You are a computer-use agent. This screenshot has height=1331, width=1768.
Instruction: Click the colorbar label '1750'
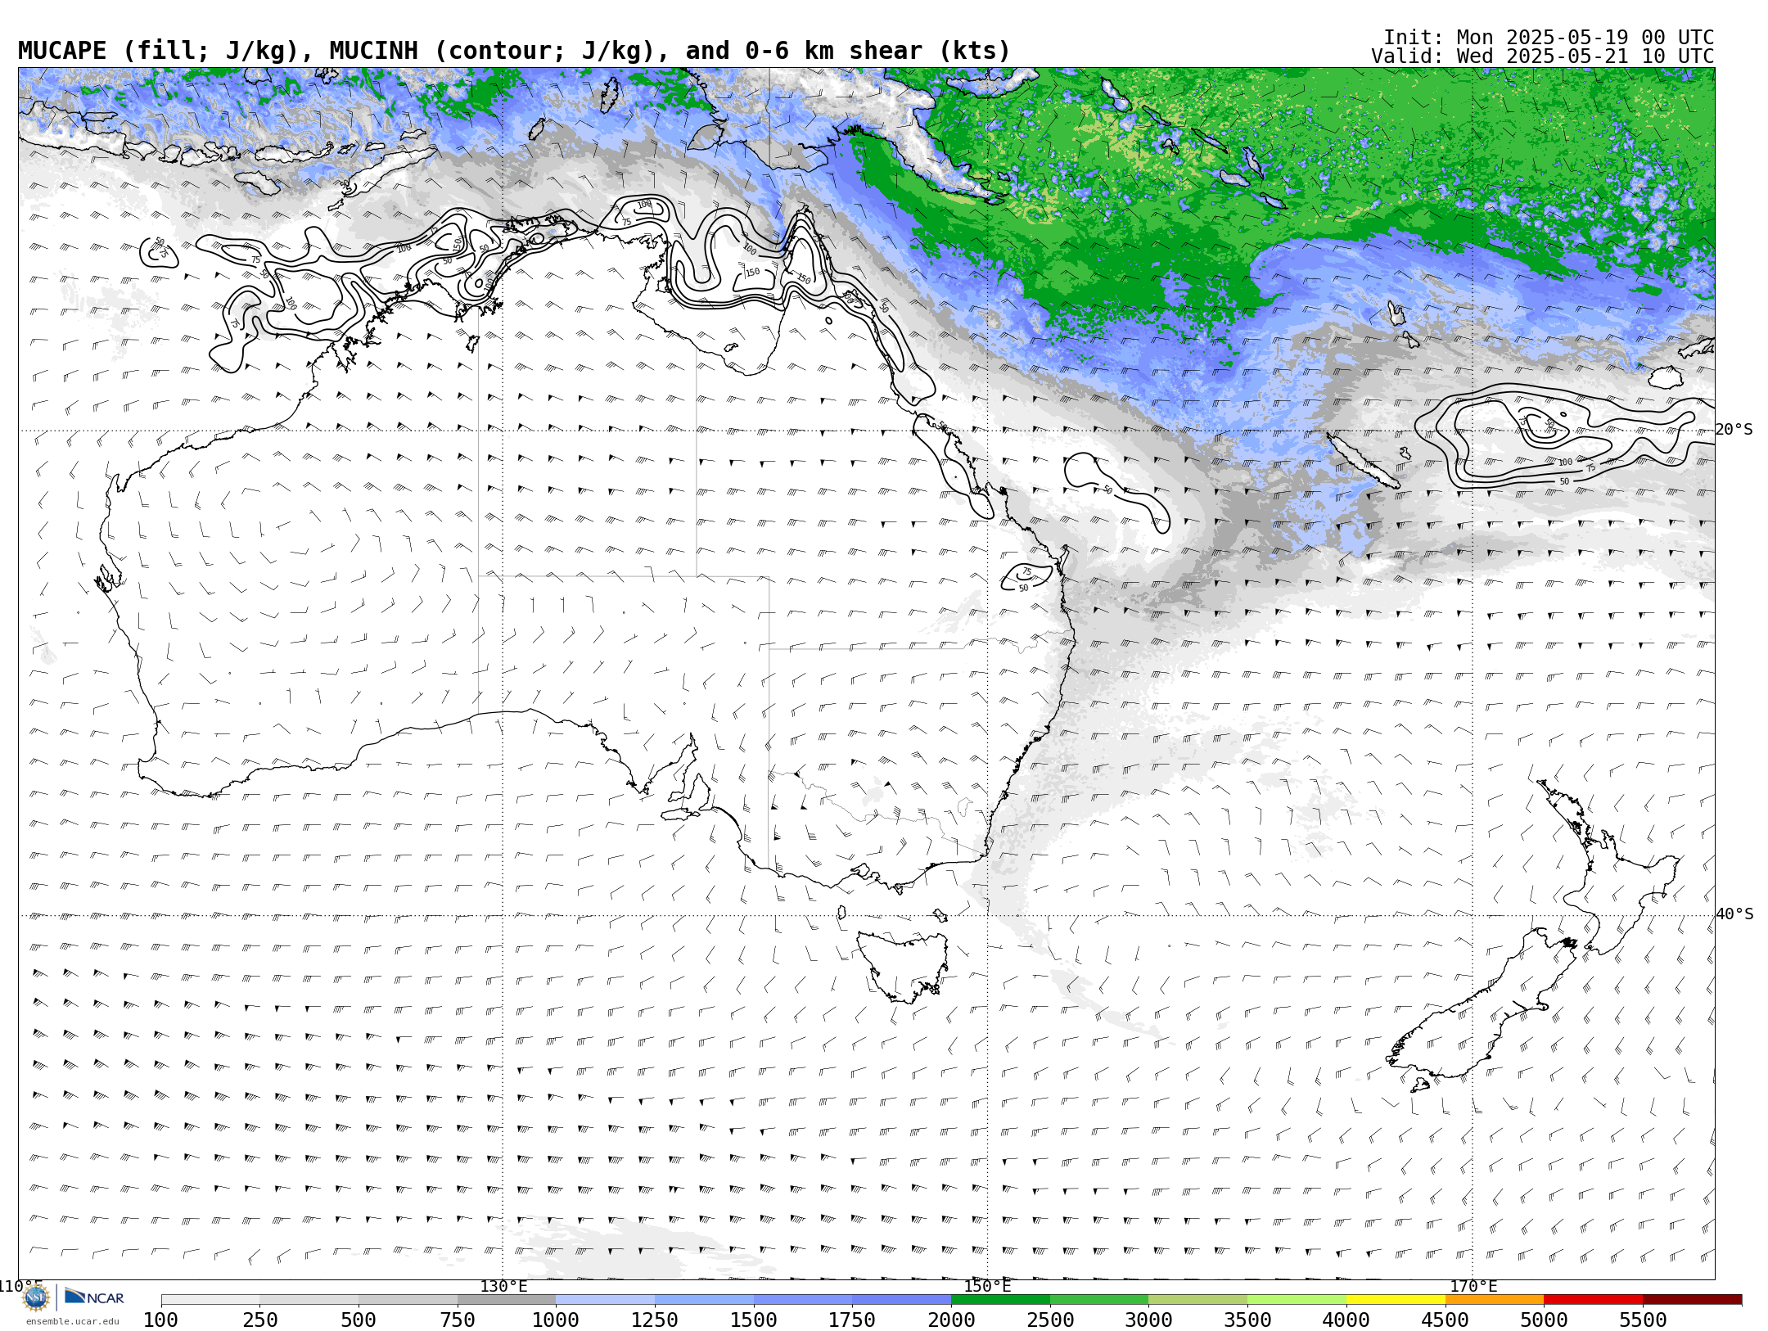(852, 1320)
